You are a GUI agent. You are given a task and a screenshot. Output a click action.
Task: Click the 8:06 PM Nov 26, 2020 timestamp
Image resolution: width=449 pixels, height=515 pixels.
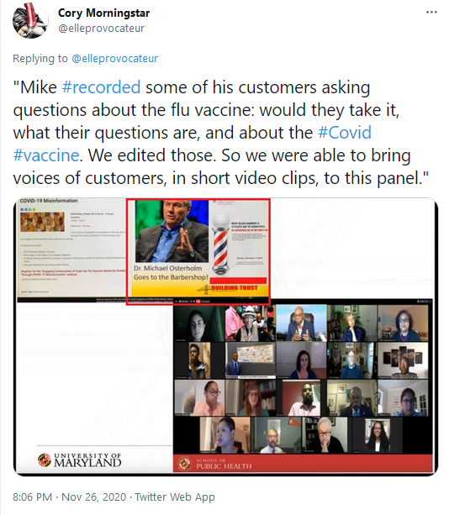coord(69,497)
